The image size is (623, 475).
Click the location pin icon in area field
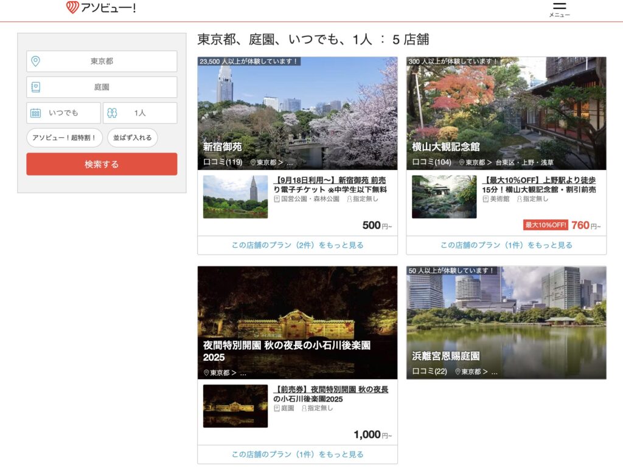36,61
